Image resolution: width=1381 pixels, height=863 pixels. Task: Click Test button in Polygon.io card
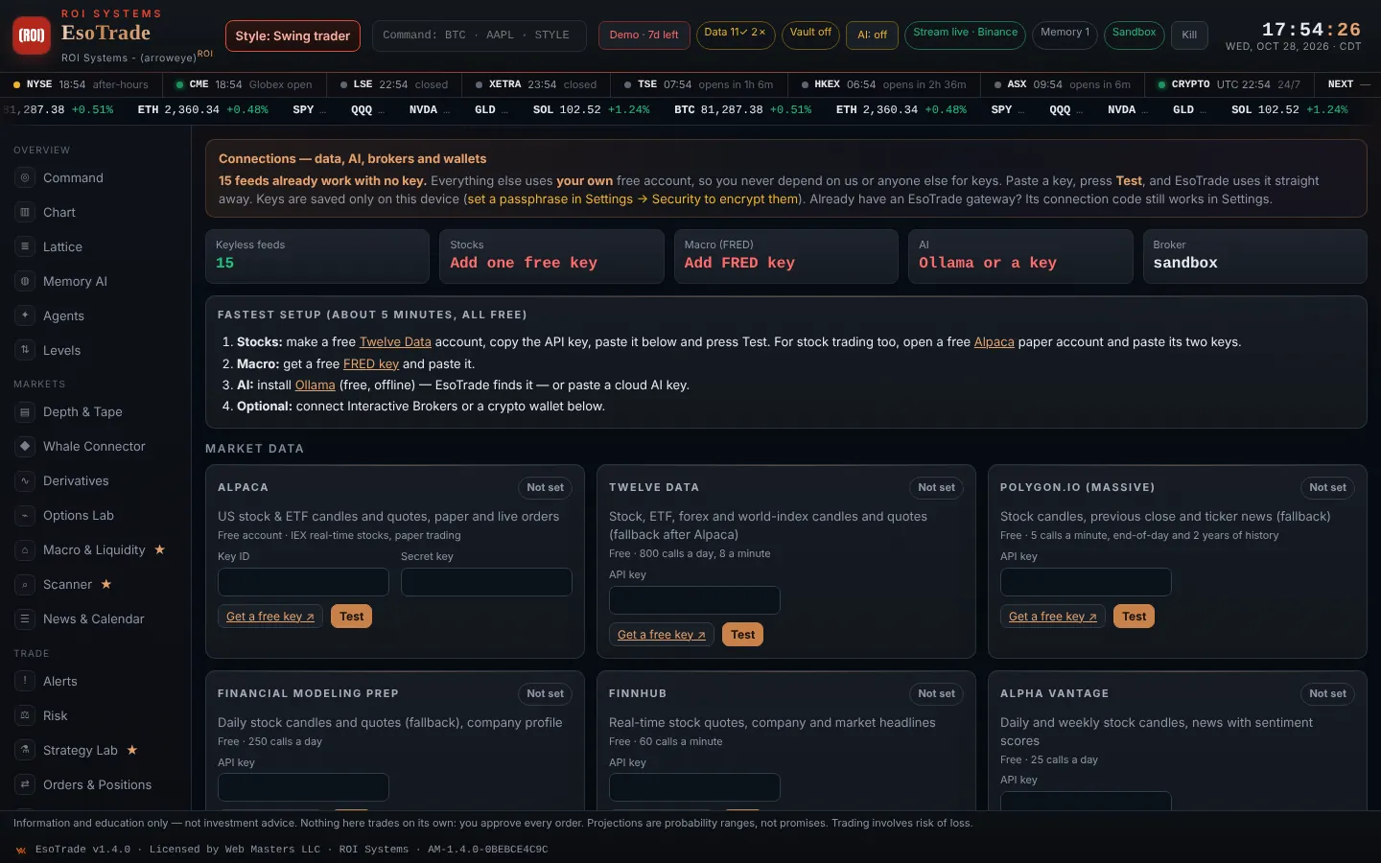(1135, 617)
